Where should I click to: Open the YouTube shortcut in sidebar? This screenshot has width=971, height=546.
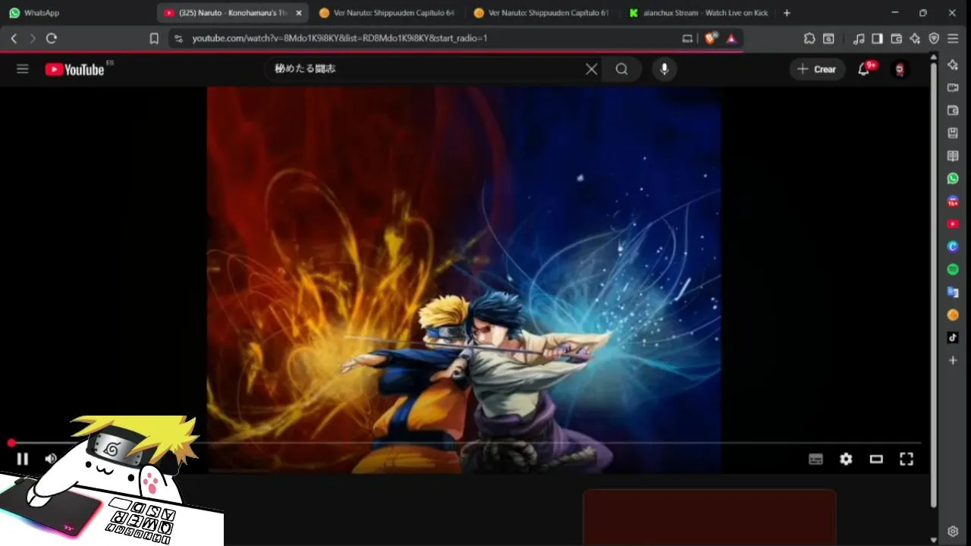(x=953, y=224)
